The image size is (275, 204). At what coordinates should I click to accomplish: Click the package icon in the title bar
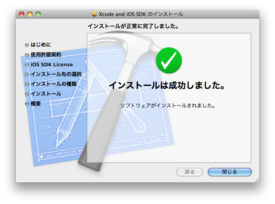94,14
